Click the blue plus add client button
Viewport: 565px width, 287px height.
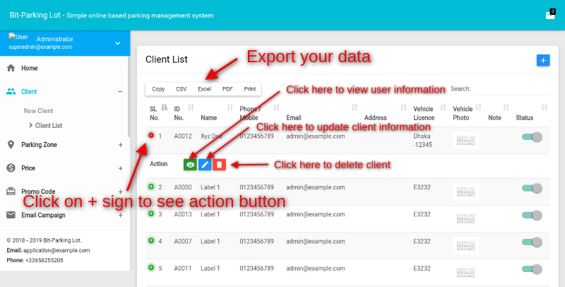point(543,60)
